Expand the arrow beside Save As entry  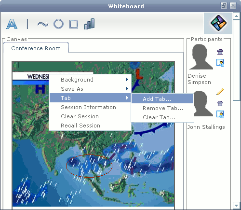(127, 89)
